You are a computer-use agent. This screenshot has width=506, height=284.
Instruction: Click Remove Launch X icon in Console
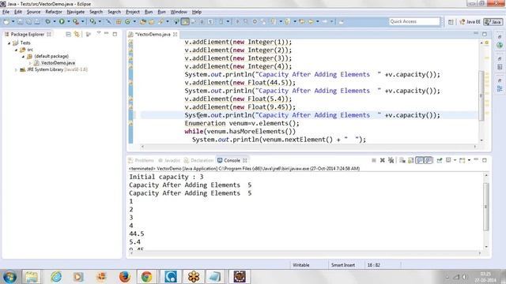382,160
